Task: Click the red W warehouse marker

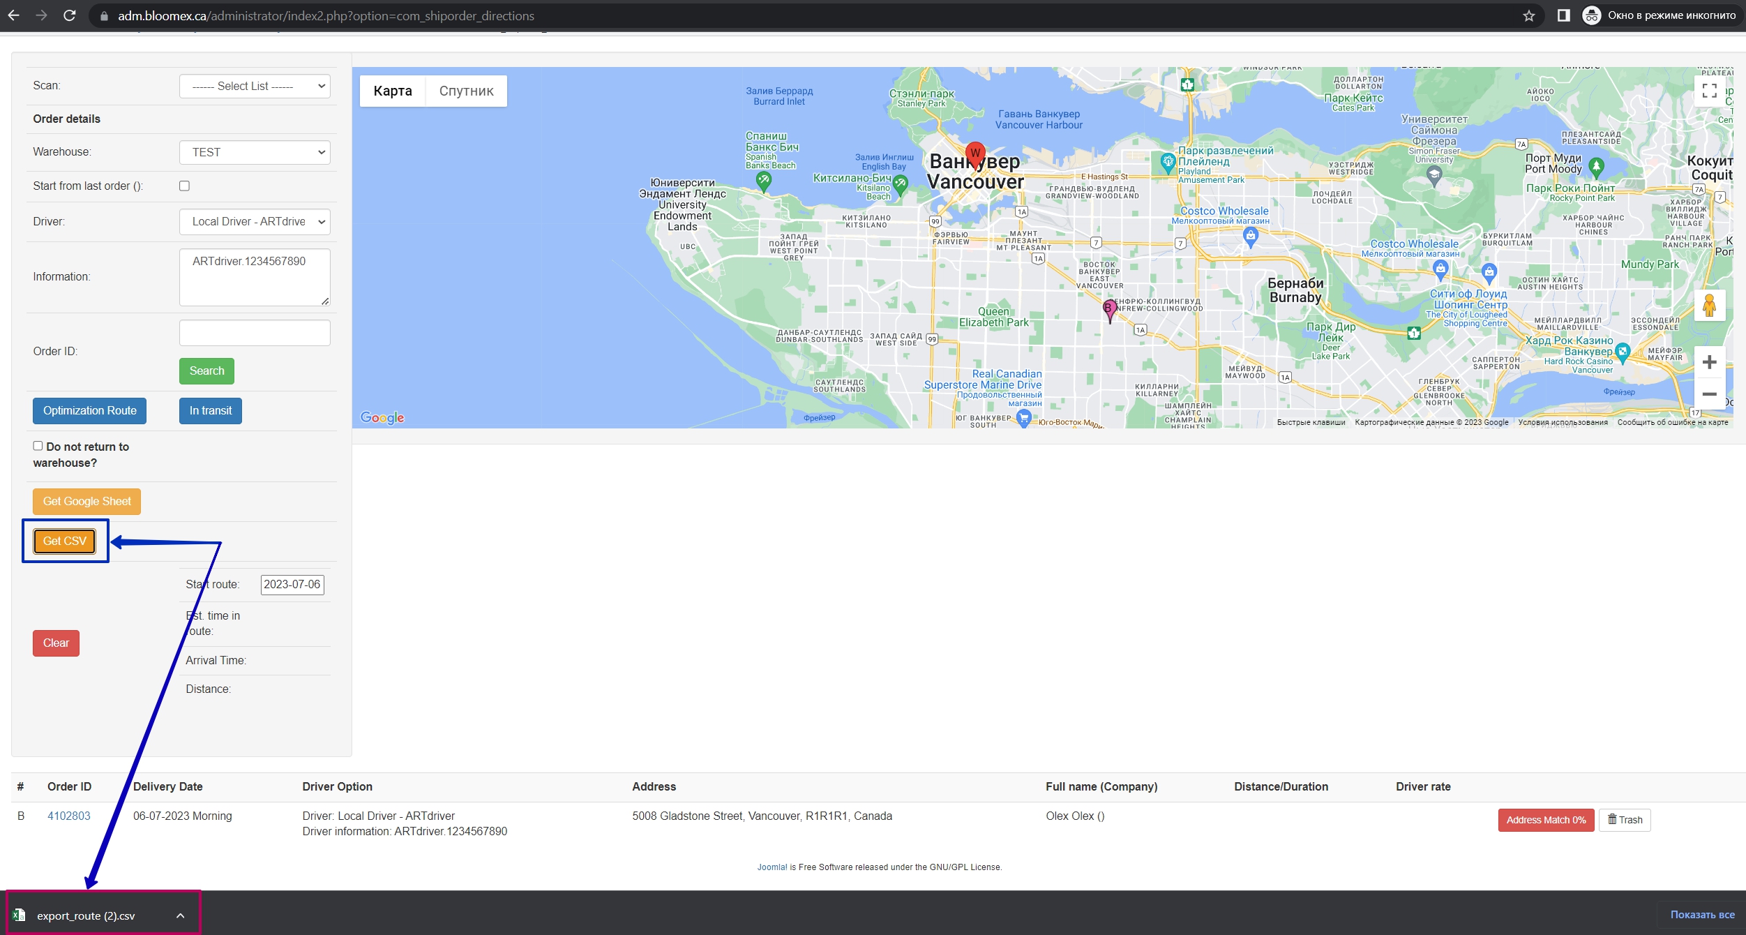Action: pos(974,154)
